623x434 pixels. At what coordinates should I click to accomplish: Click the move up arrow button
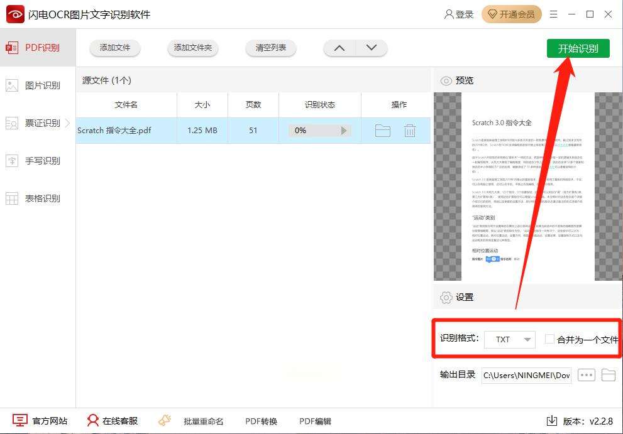[x=339, y=48]
